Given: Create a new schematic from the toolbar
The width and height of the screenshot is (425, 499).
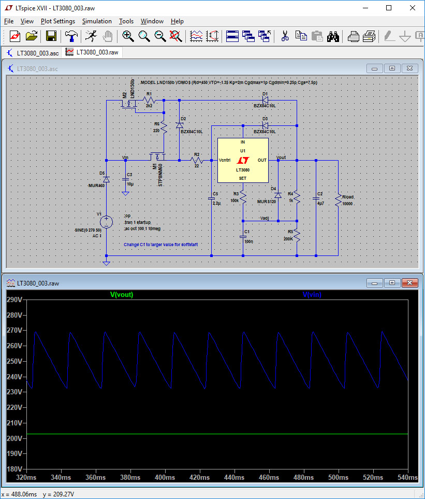Looking at the screenshot, I should (x=14, y=36).
